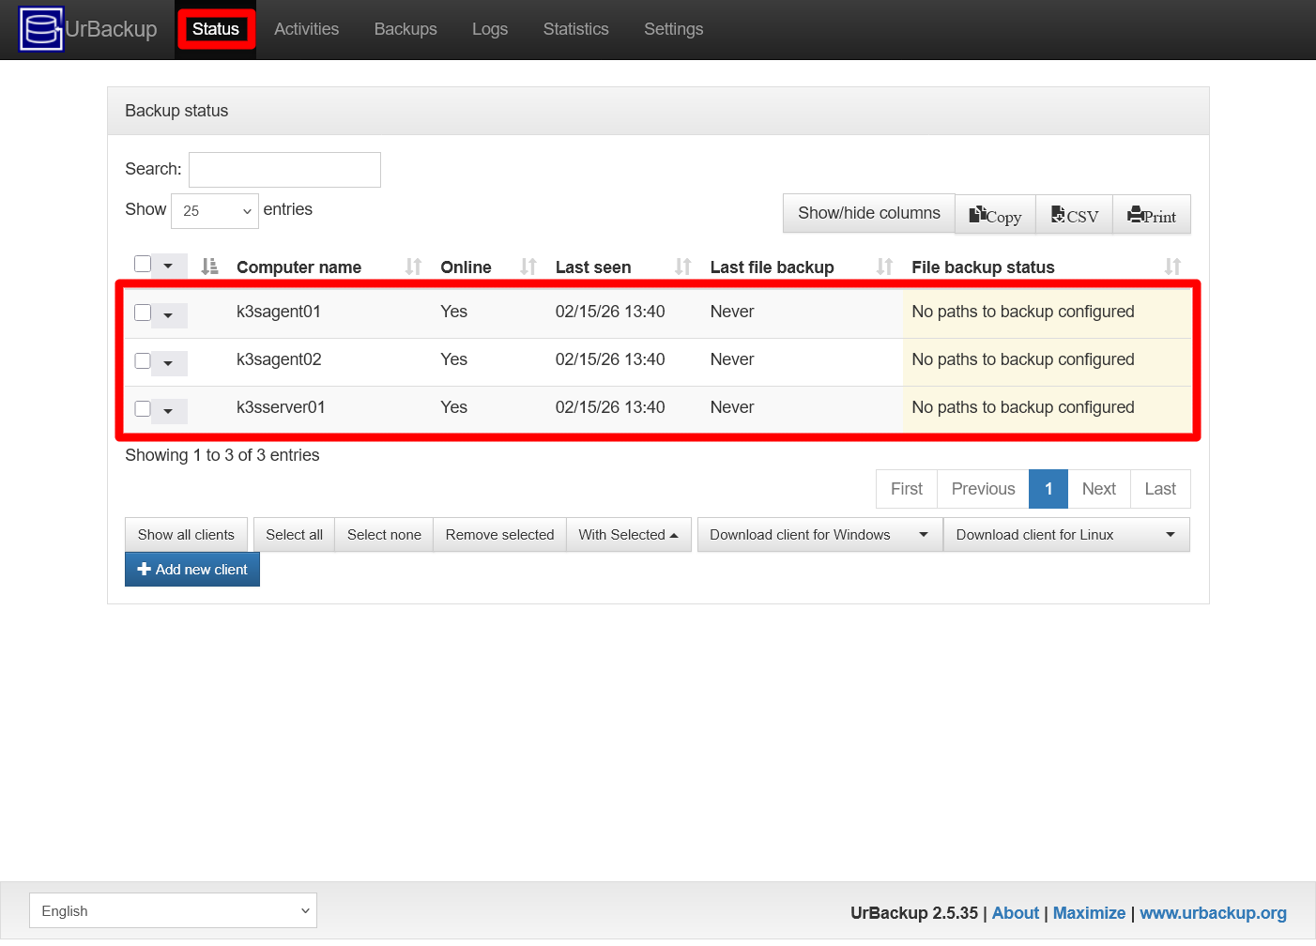Click the Show all clients button
This screenshot has width=1316, height=946.
click(x=186, y=534)
